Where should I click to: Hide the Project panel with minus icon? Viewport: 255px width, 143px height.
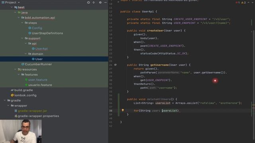click(105, 2)
